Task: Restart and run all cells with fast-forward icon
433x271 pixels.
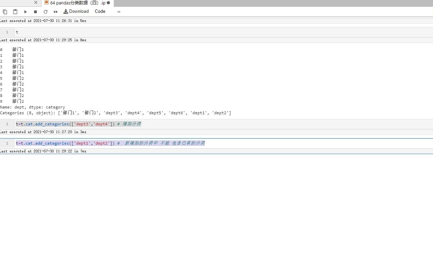Action: [56, 11]
